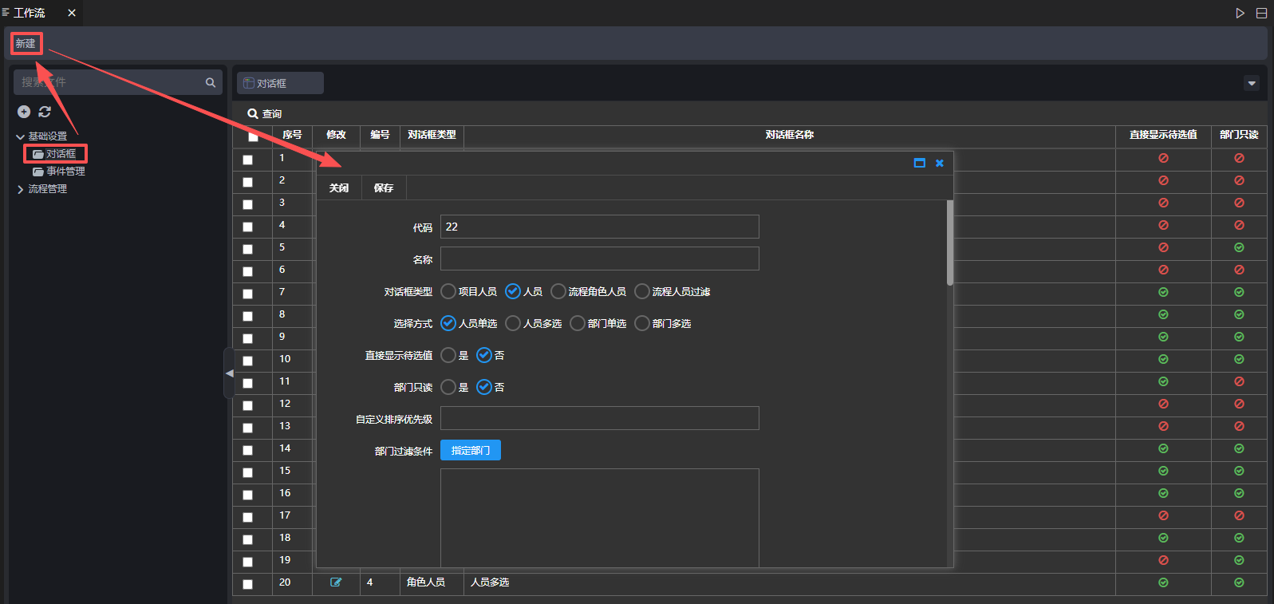Screen dimensions: 1274x604
Task: Click the refresh icon in sidebar
Action: coord(45,112)
